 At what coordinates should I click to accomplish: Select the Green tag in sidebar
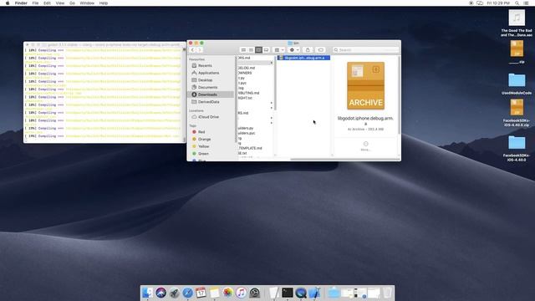203,154
